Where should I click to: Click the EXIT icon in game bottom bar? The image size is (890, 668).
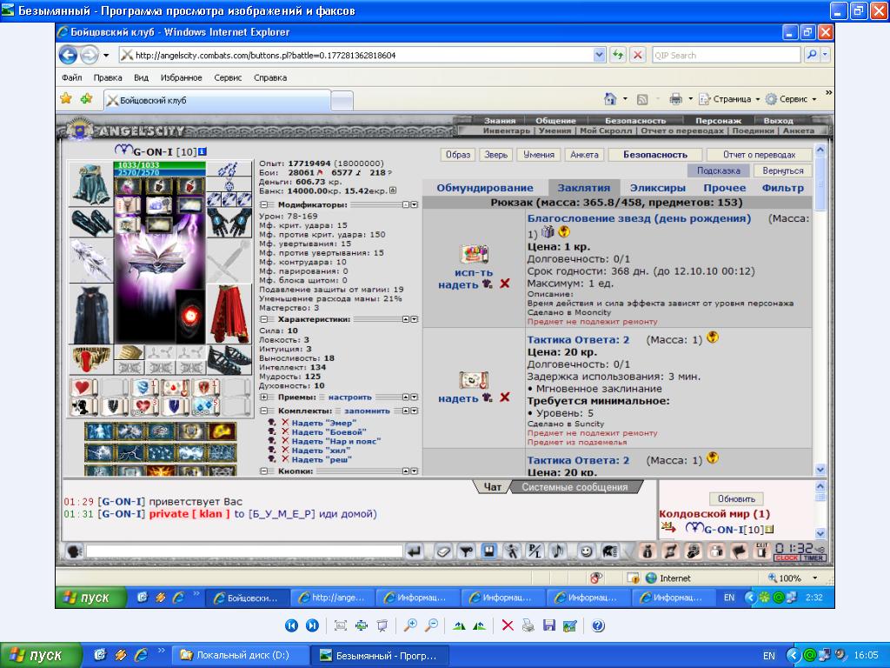pyautogui.click(x=761, y=551)
